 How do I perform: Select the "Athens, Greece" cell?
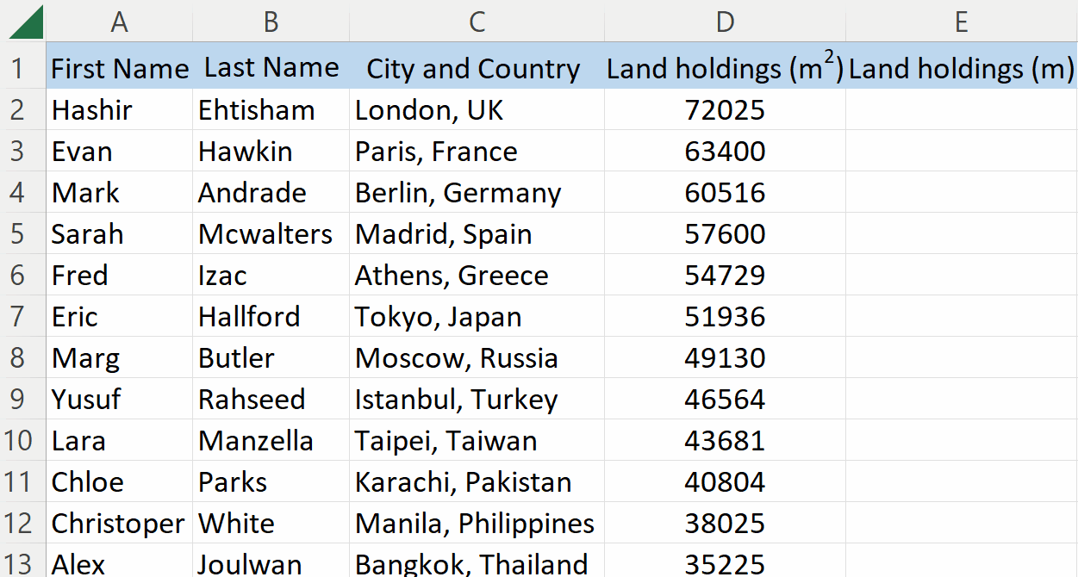point(477,275)
